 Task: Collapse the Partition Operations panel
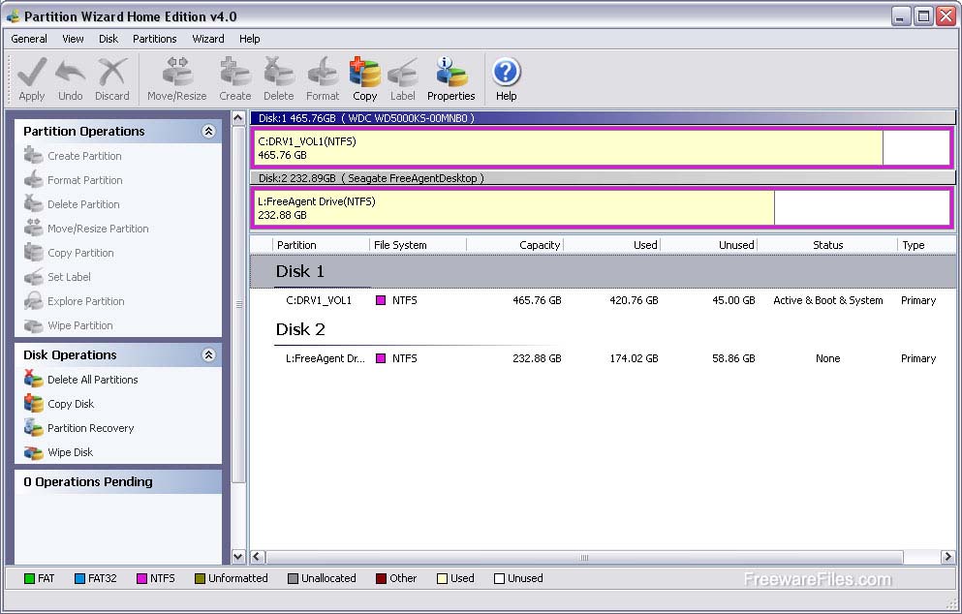click(208, 132)
